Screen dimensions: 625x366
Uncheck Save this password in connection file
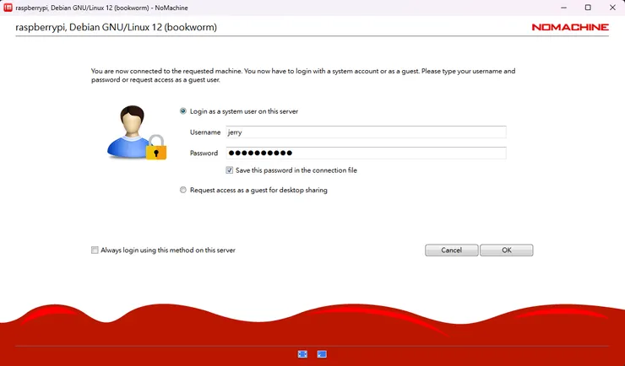[230, 170]
